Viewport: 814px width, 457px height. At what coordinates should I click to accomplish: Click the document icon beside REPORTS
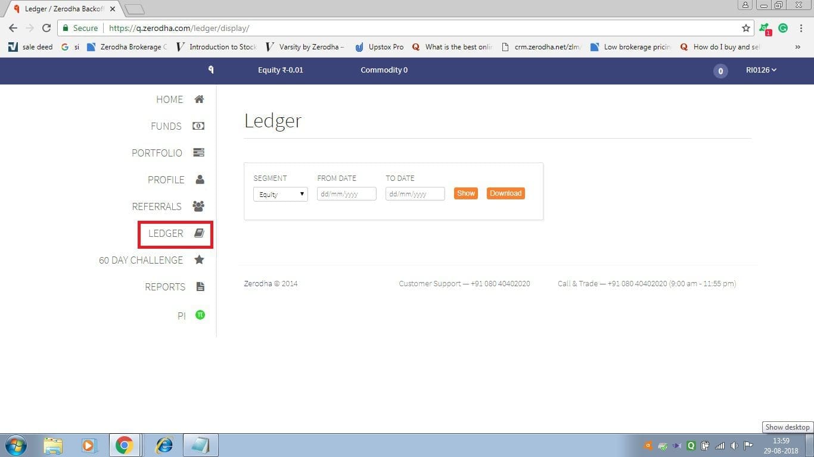pos(200,287)
